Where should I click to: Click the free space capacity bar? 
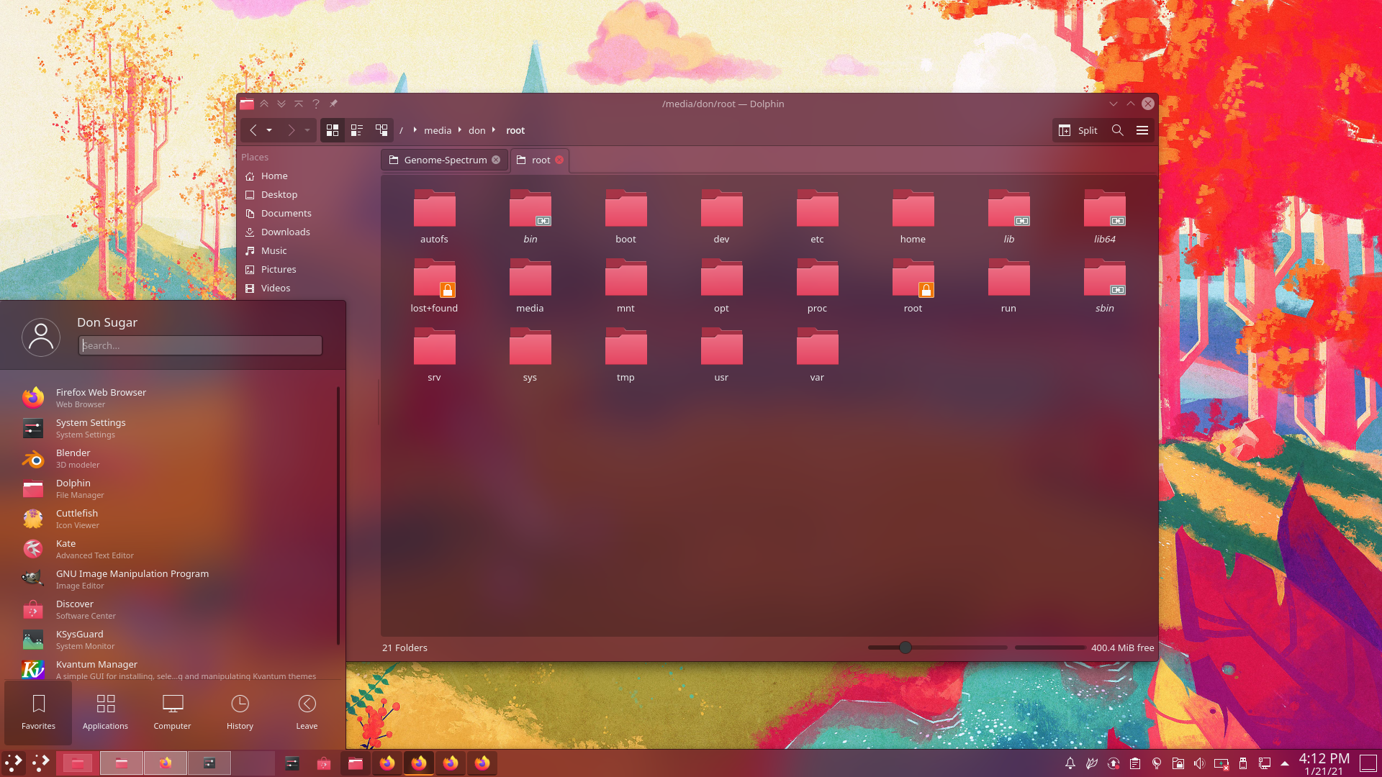tap(1050, 647)
